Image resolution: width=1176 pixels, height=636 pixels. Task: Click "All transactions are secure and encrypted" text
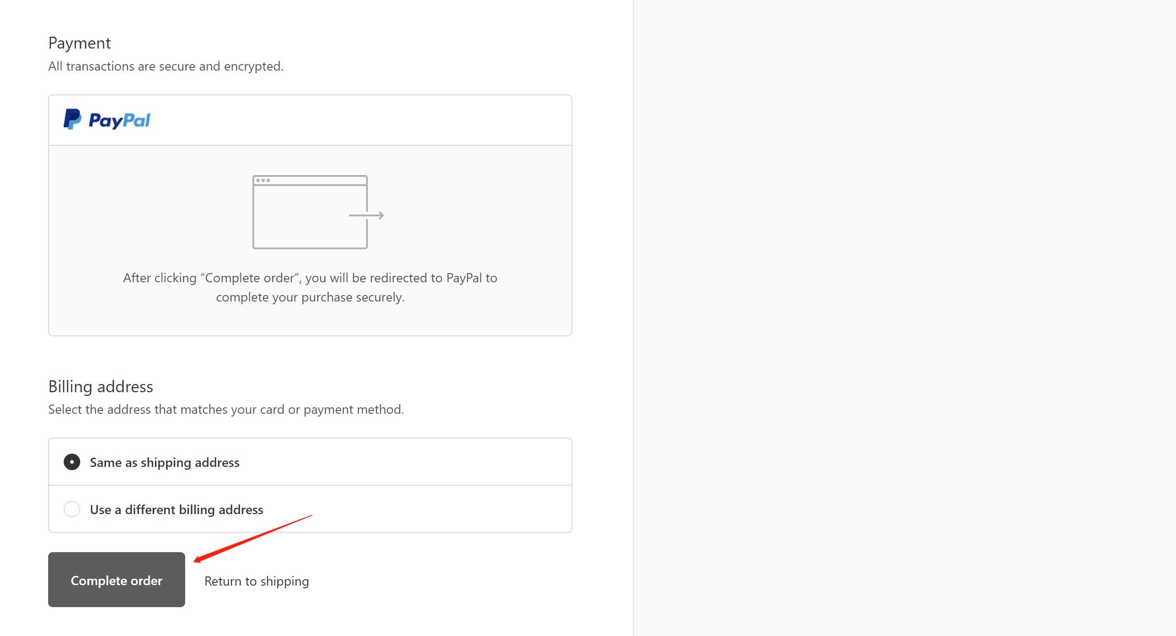(x=166, y=66)
